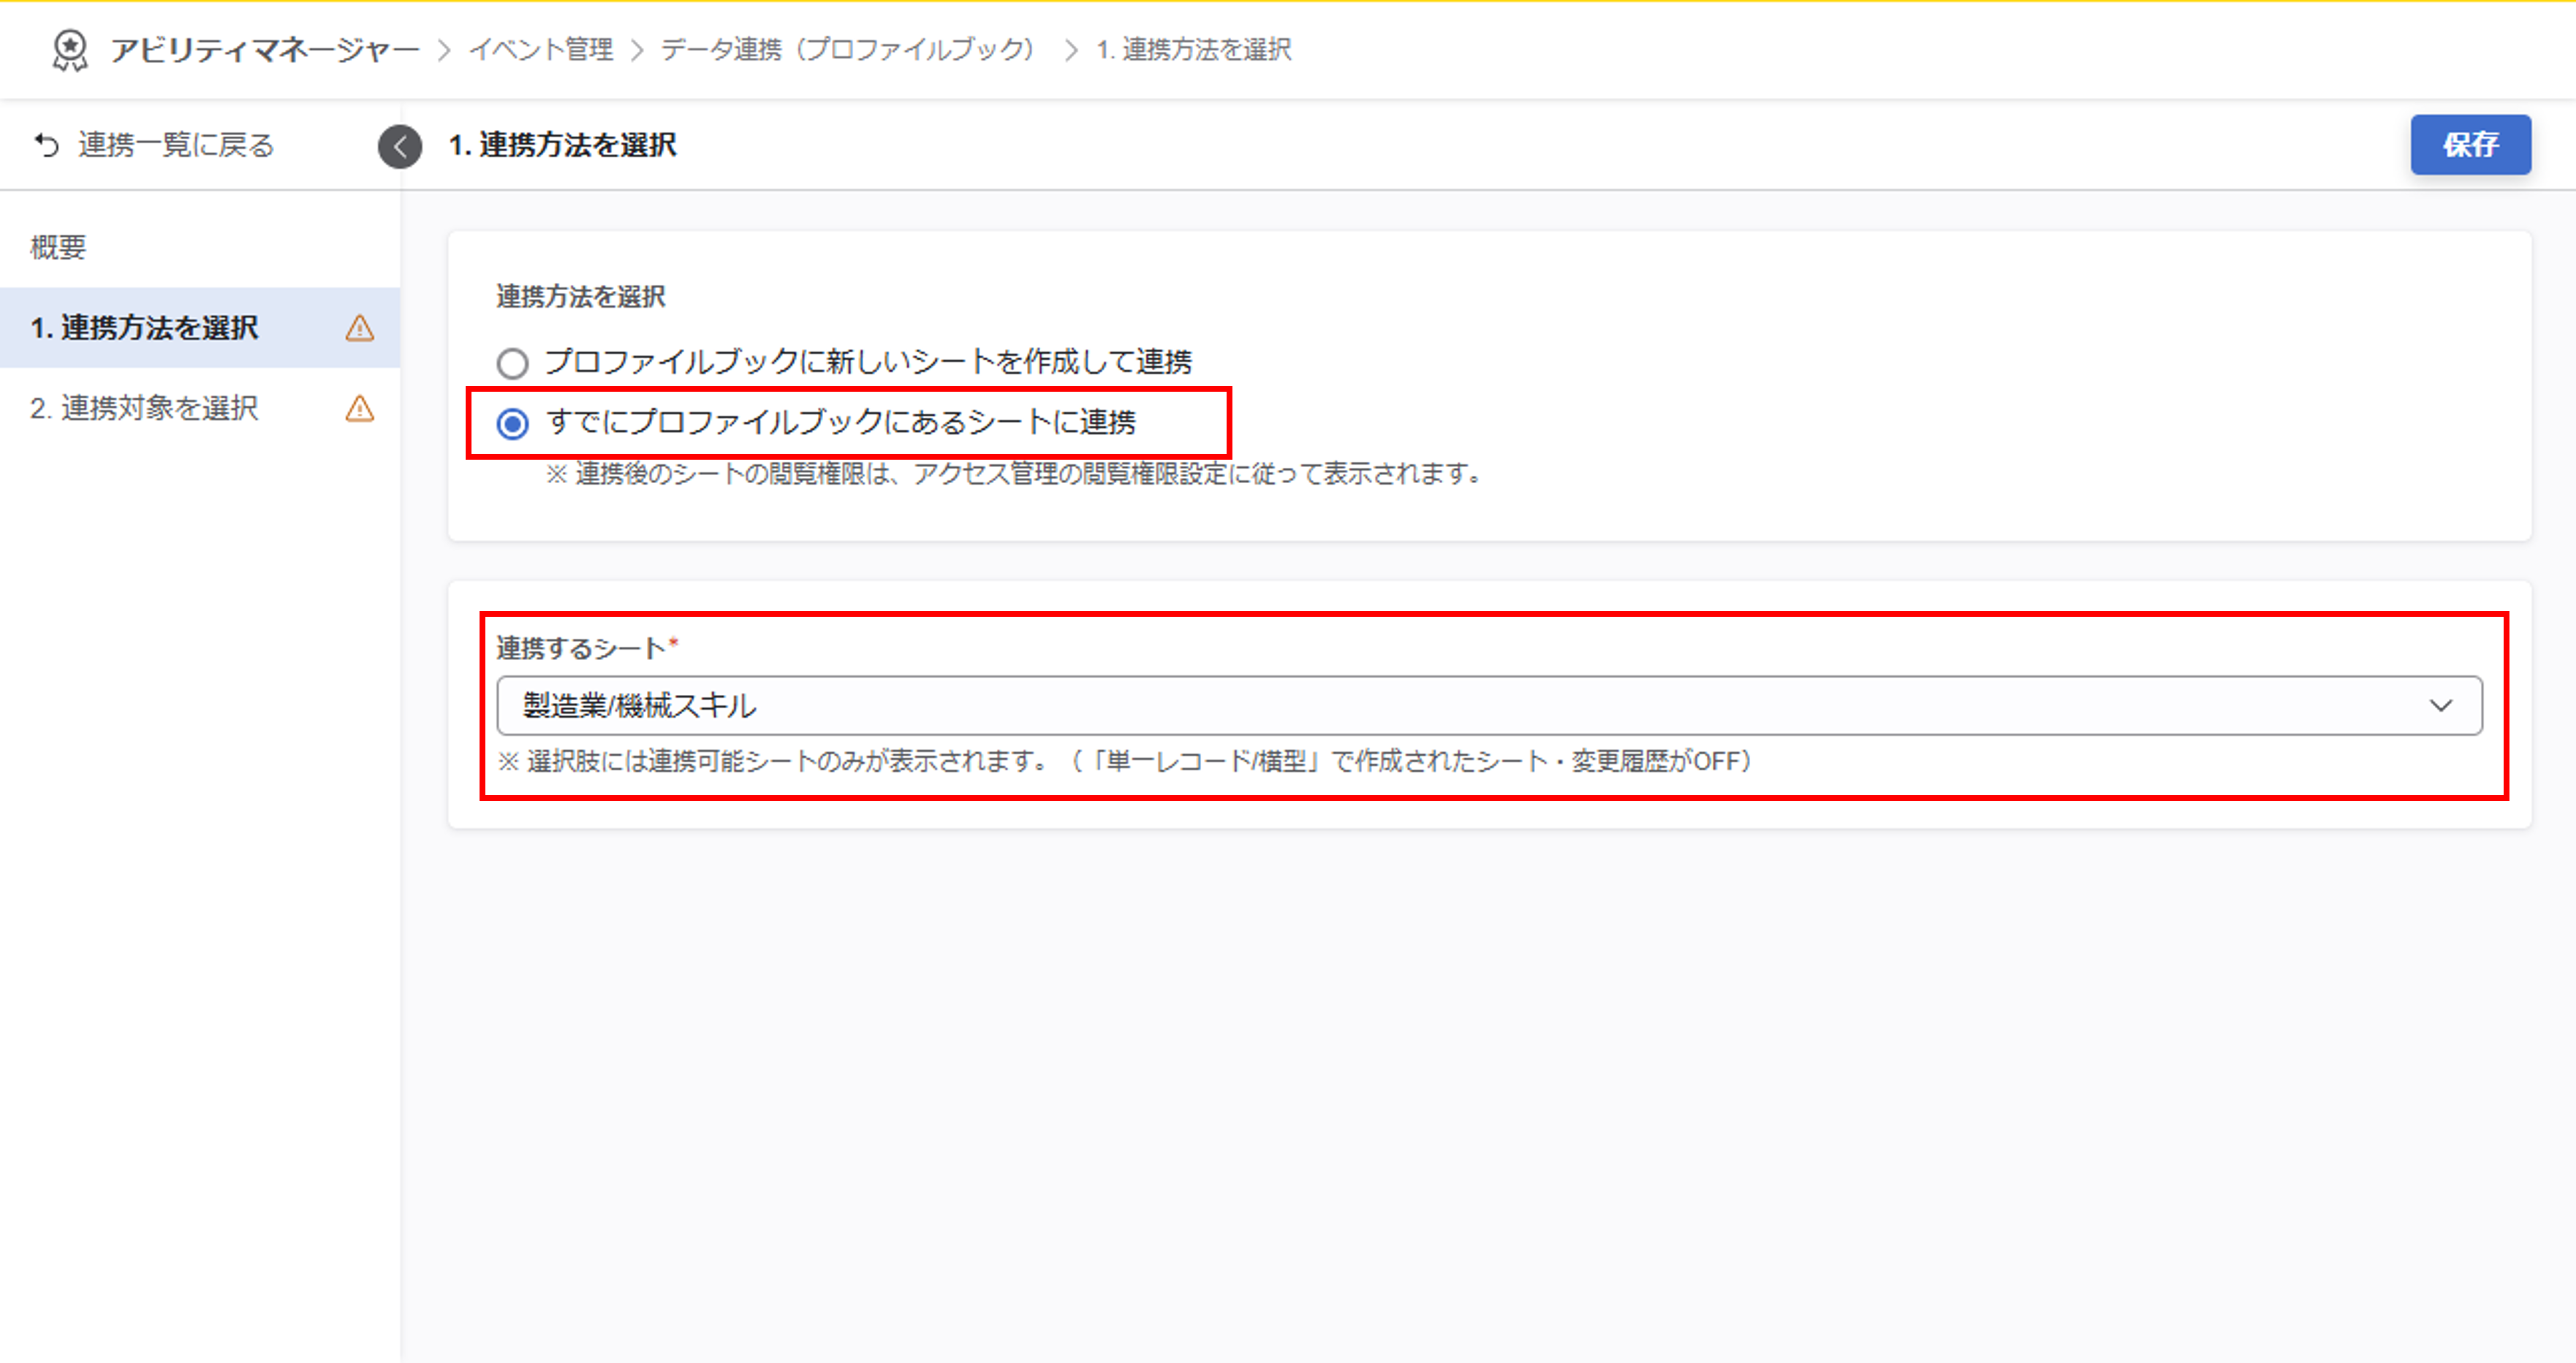Screen dimensions: 2576x1363
Task: Go to step 2. 連携対象を選択
Action: tap(145, 408)
